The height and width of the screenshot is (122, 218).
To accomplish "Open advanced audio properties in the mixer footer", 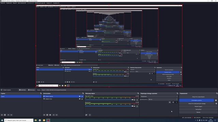I will point(86,115).
